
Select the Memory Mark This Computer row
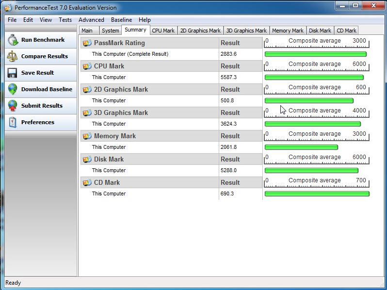coord(150,147)
